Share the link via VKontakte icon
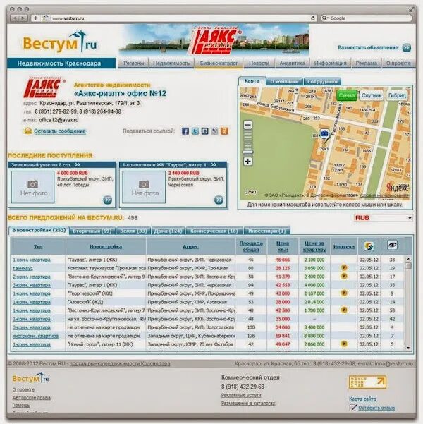The image size is (423, 424). point(204,131)
